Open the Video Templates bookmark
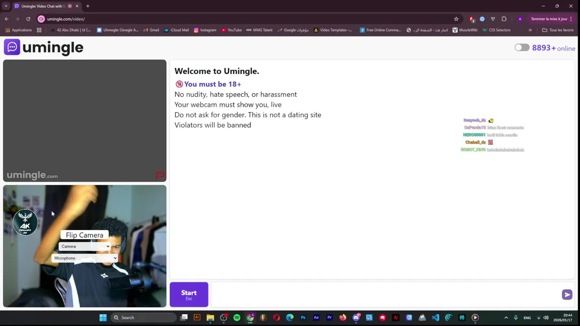Image resolution: width=580 pixels, height=326 pixels. [x=333, y=30]
